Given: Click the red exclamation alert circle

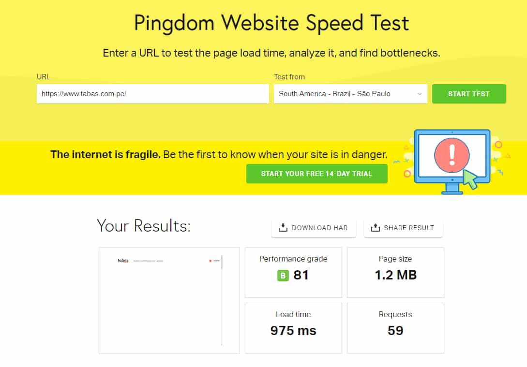Looking at the screenshot, I should pyautogui.click(x=452, y=154).
